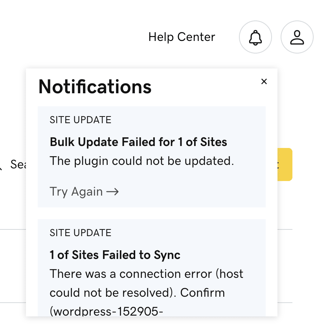Image resolution: width=327 pixels, height=329 pixels.
Task: Click the Notifications heading
Action: (x=95, y=87)
